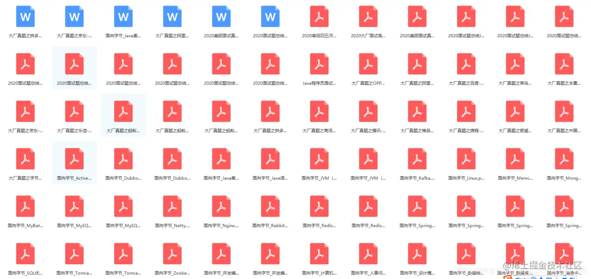Click the PDF file 大厂真题之拼多
This screenshot has width=591, height=279.
click(x=270, y=111)
